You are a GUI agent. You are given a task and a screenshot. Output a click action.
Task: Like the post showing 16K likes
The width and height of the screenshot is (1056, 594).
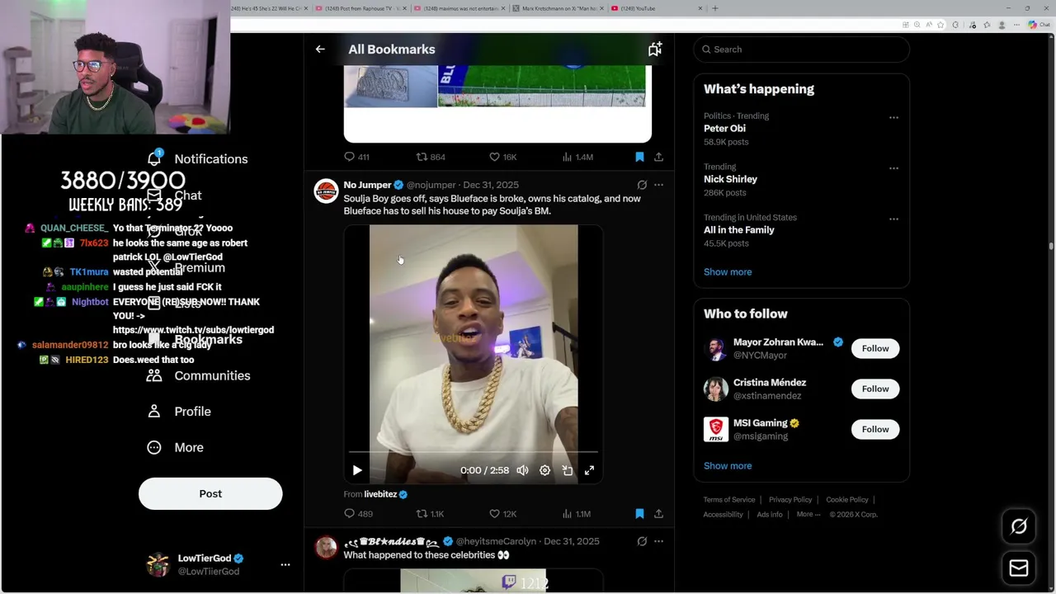point(502,157)
